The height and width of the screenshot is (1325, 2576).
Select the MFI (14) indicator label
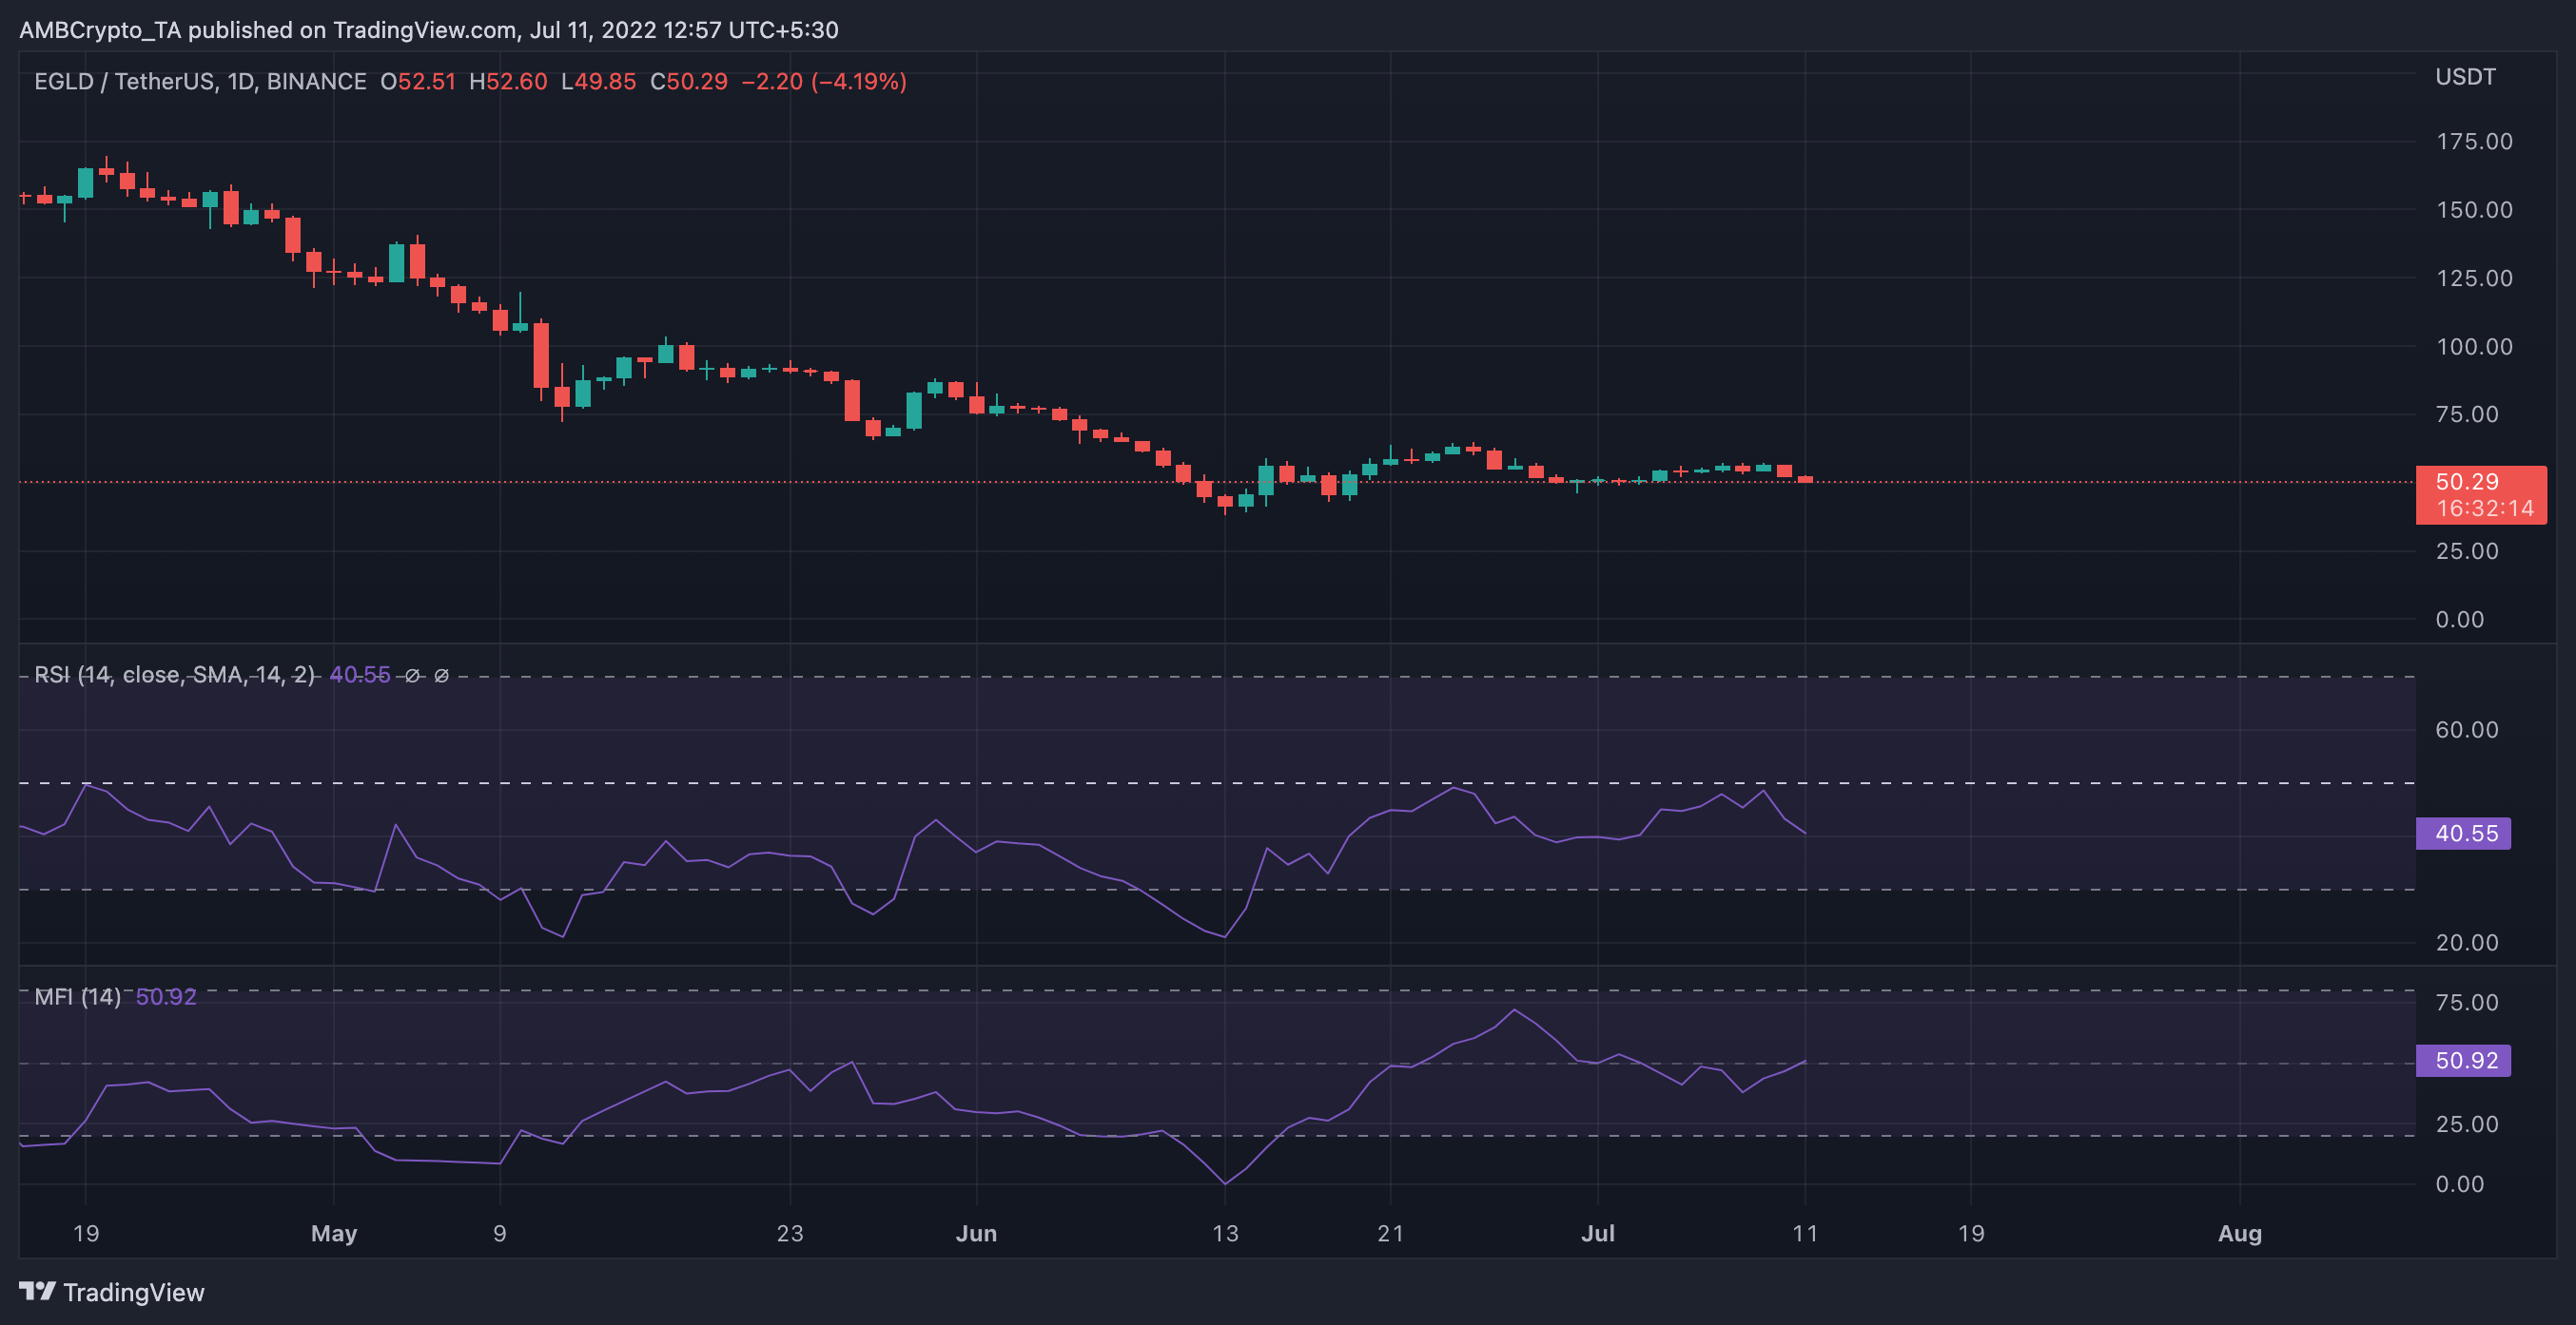(x=77, y=996)
